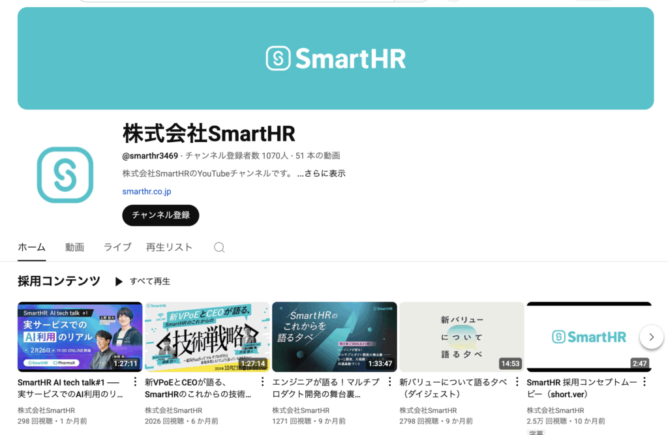Click the 298 回視聴・1 か月前 stats
Viewport: 668px width, 435px height.
(x=52, y=421)
